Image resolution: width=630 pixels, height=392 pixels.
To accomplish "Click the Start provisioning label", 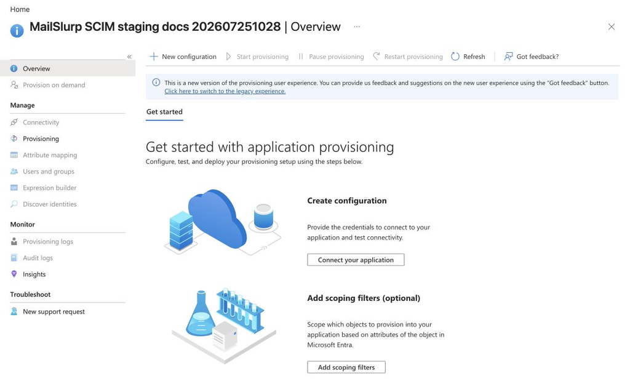I will [x=262, y=57].
